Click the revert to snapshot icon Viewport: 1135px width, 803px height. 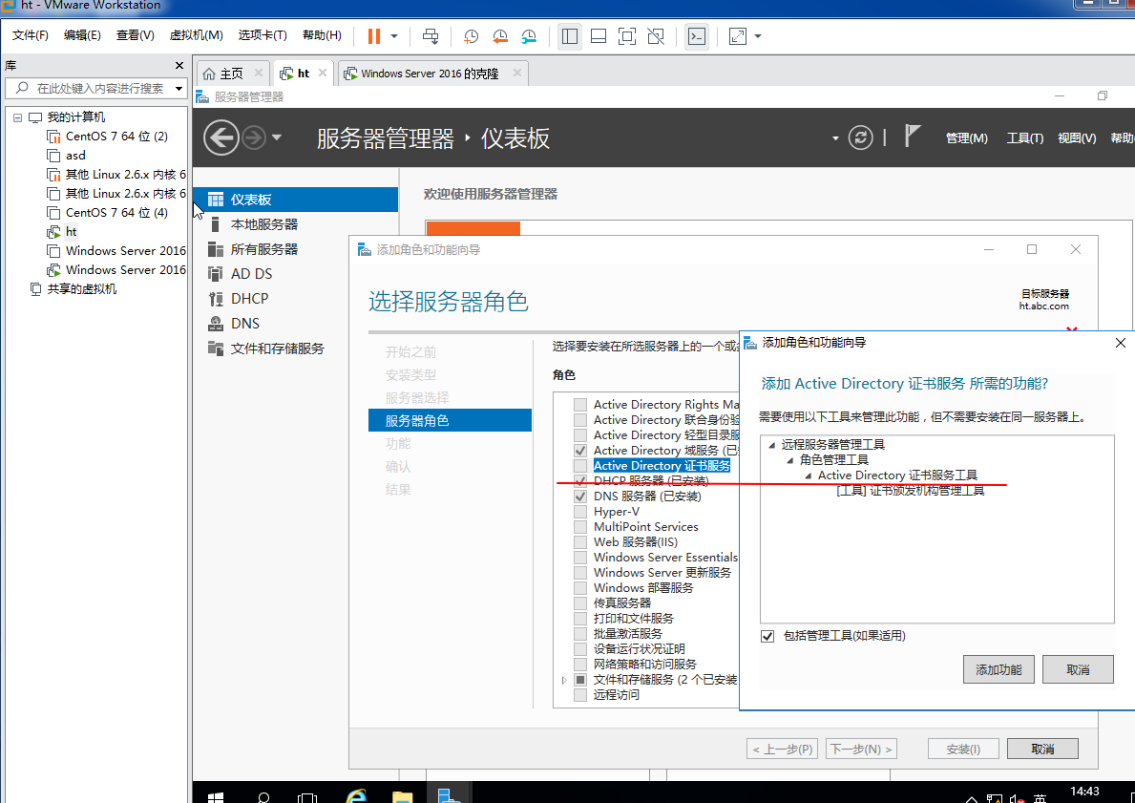500,36
